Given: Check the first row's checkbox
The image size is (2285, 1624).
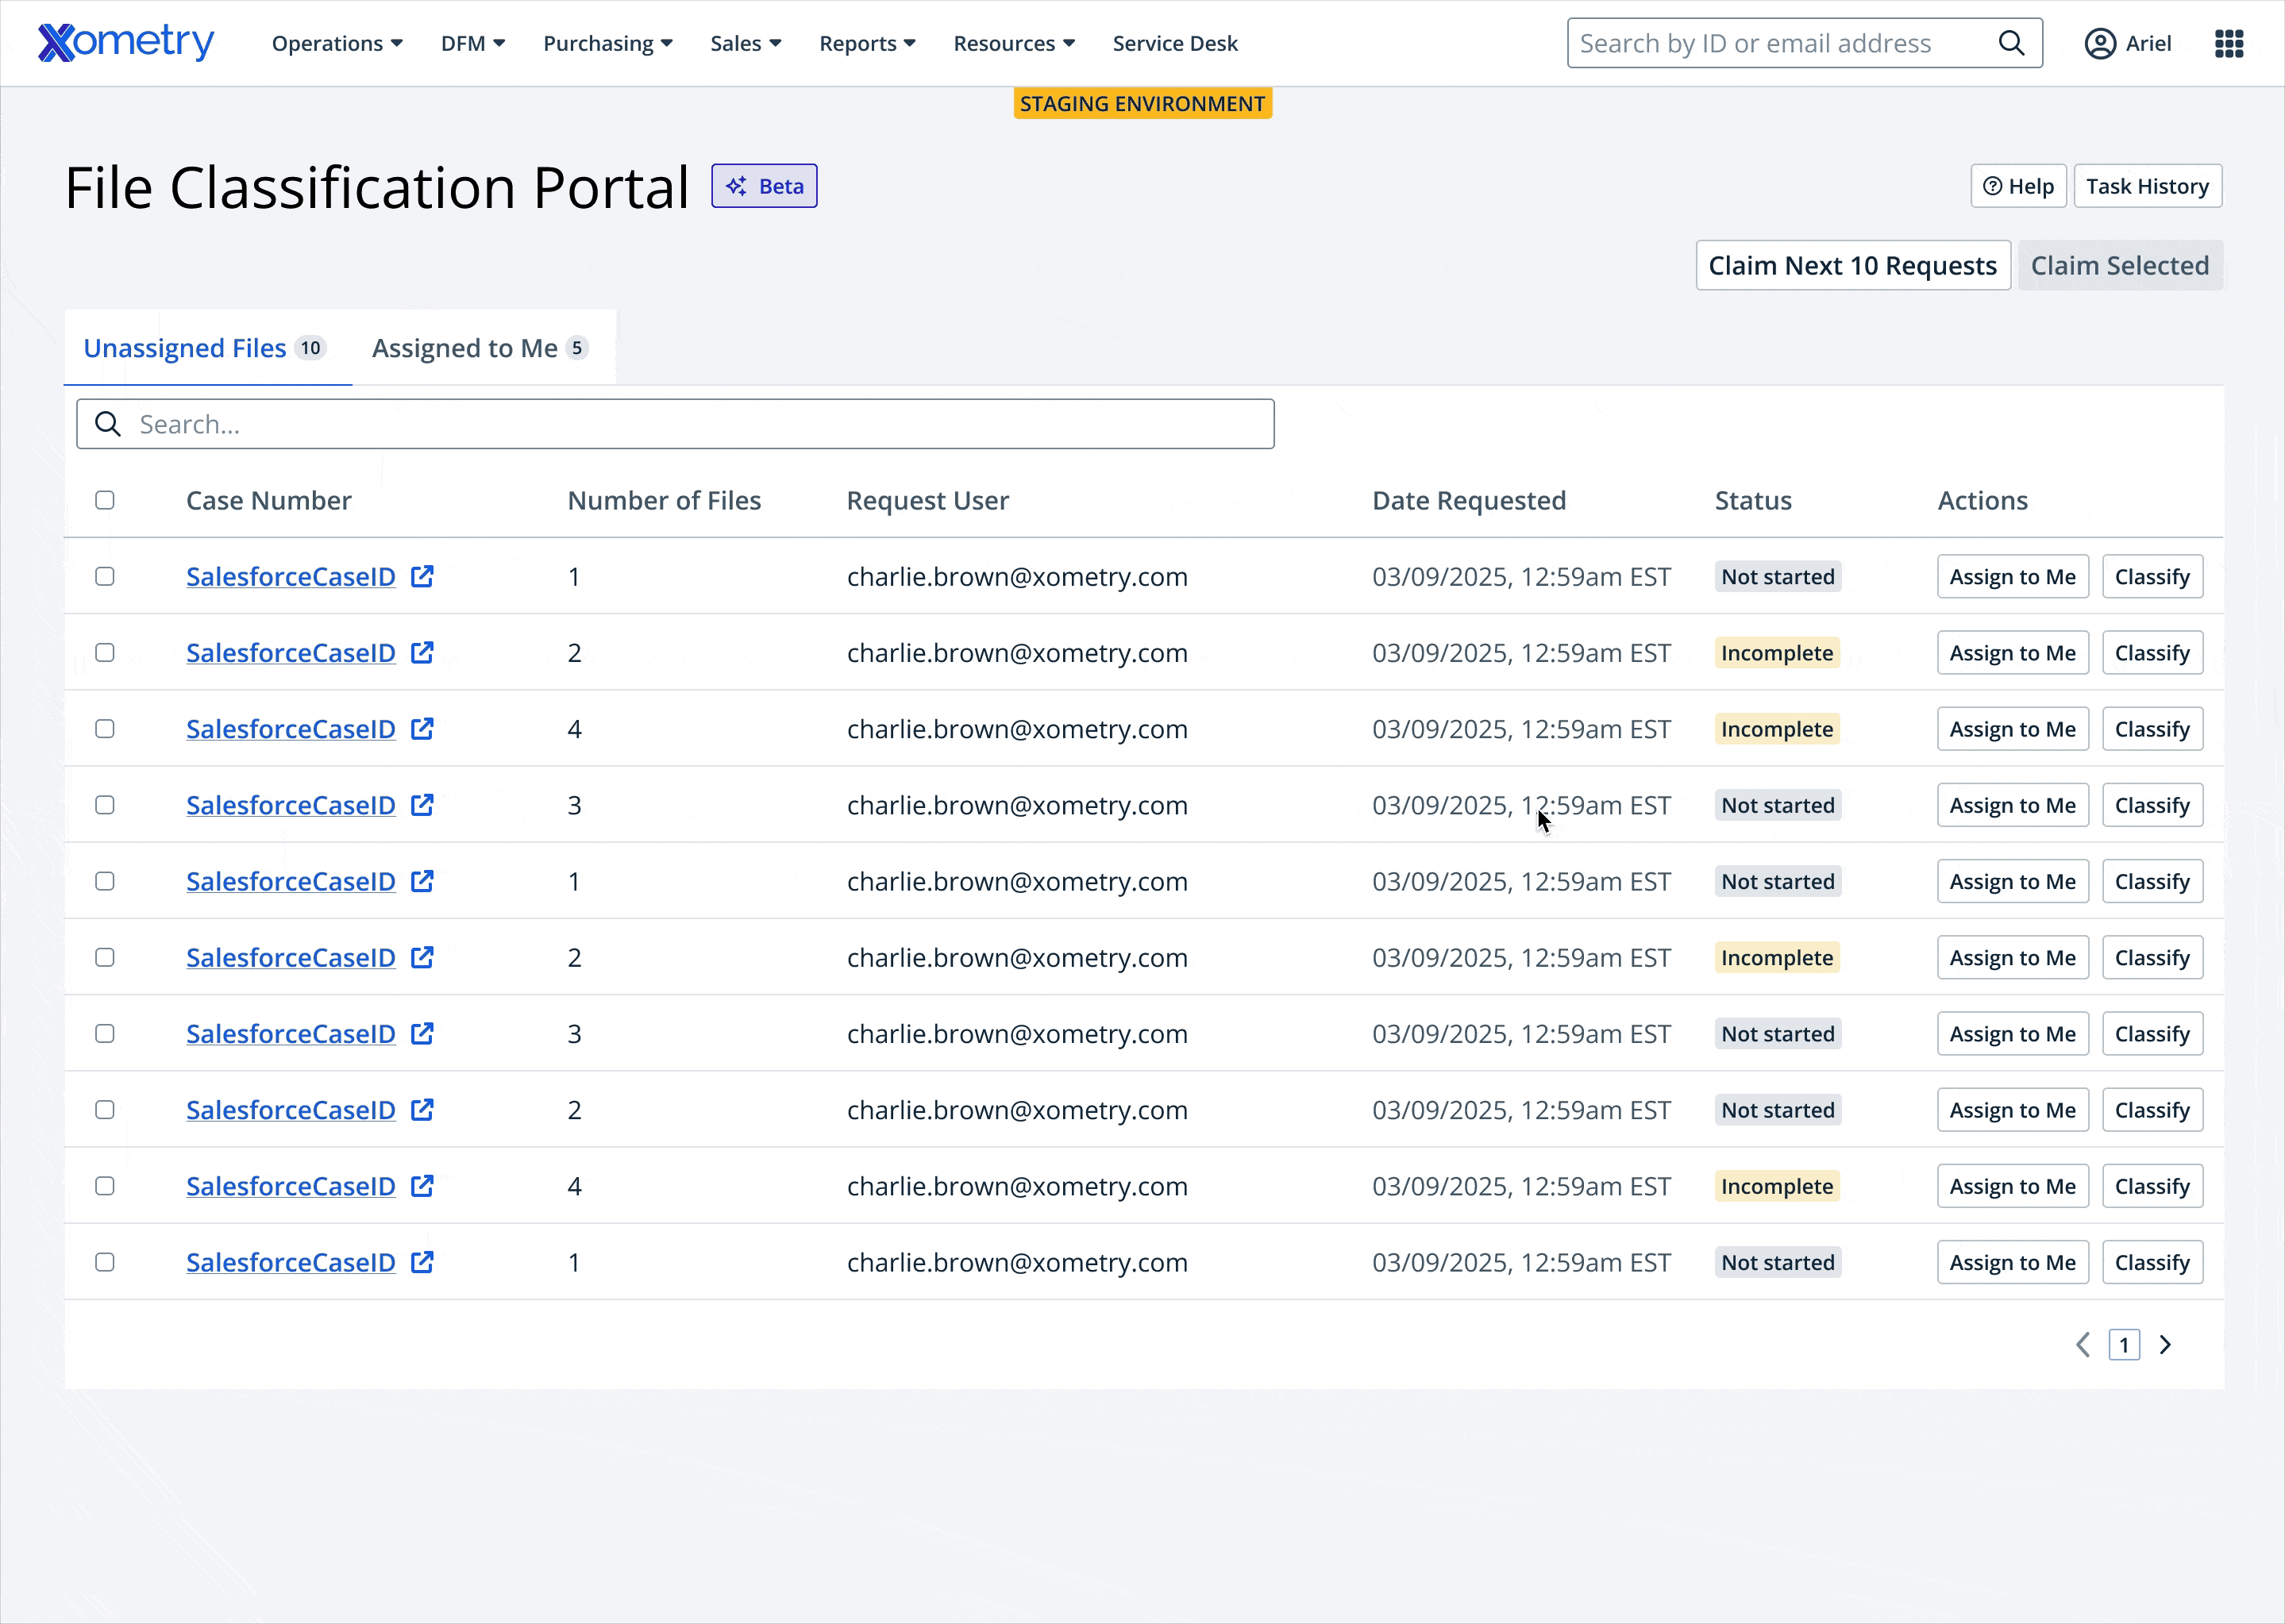Looking at the screenshot, I should (x=105, y=576).
